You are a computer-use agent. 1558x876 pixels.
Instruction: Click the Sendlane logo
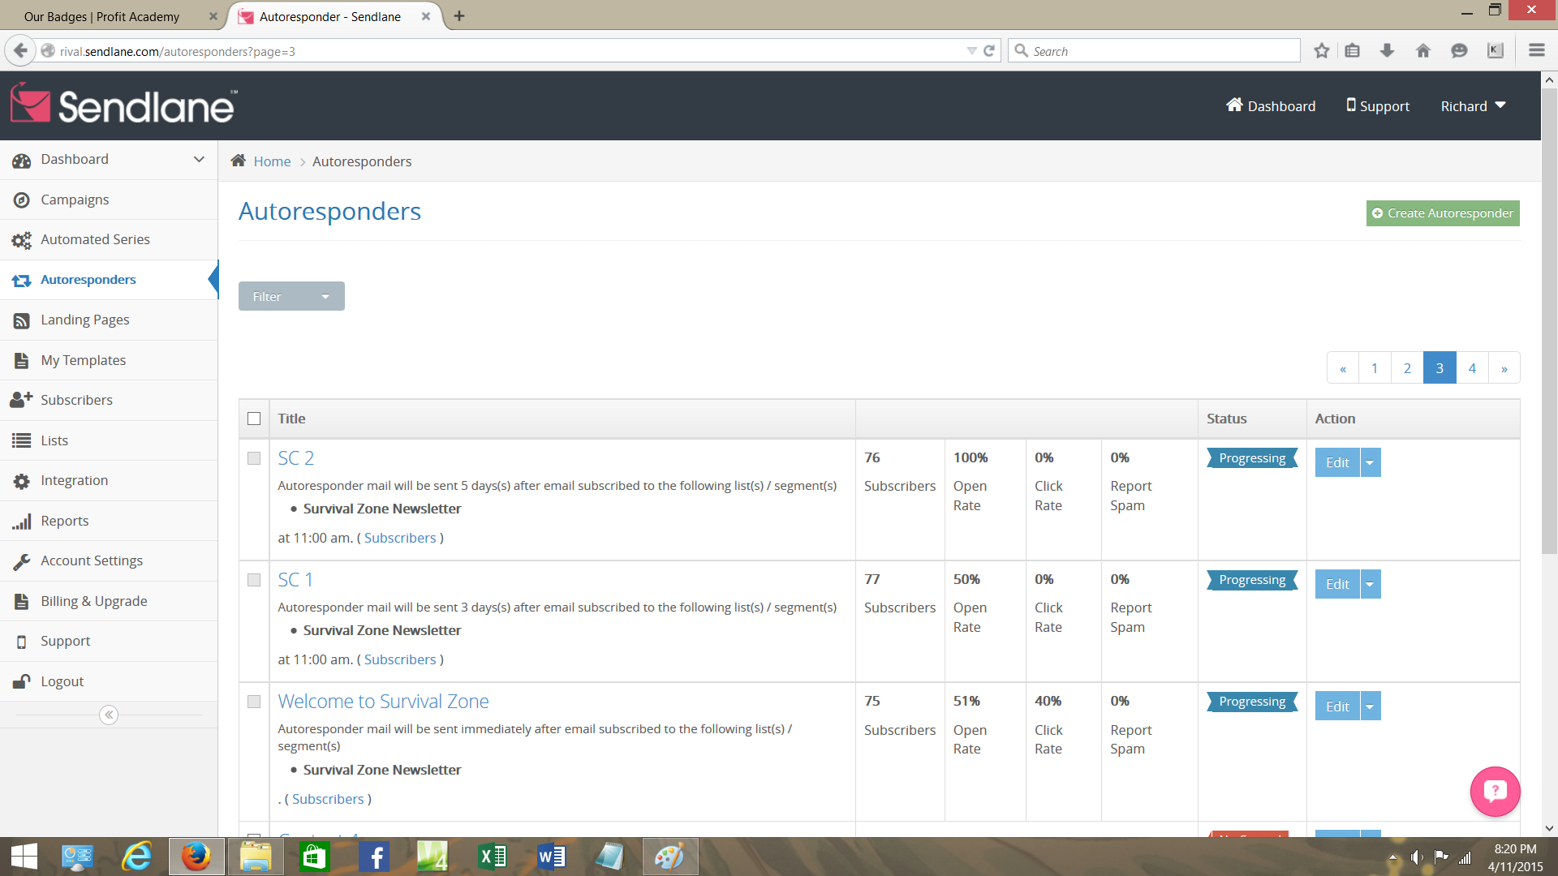click(123, 105)
